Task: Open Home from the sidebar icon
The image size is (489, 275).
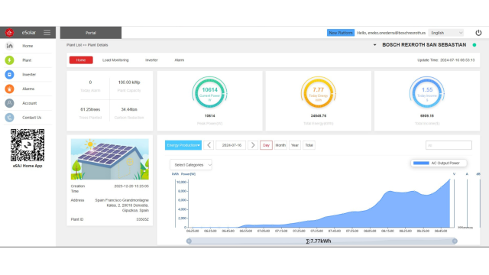Action: (10, 46)
